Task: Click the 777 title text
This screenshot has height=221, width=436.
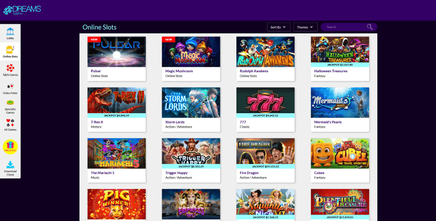Action: tap(243, 122)
